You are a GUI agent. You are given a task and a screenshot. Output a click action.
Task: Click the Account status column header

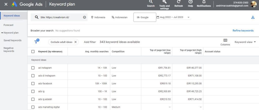212,51
